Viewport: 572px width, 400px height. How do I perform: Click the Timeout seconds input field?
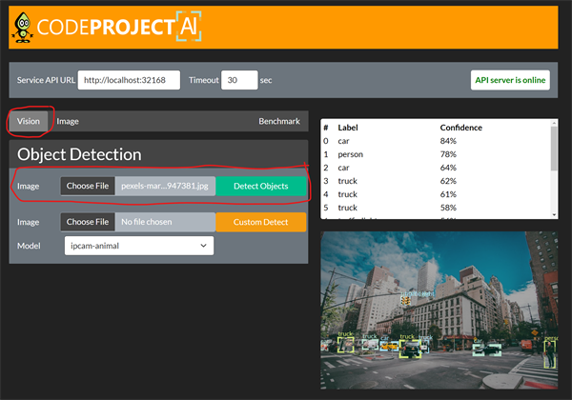click(x=239, y=80)
